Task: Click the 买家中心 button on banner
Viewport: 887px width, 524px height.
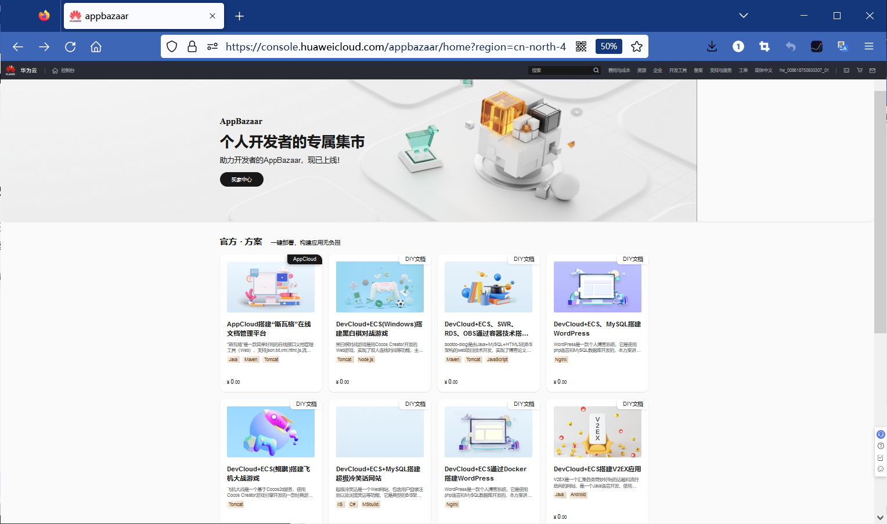Action: (241, 179)
